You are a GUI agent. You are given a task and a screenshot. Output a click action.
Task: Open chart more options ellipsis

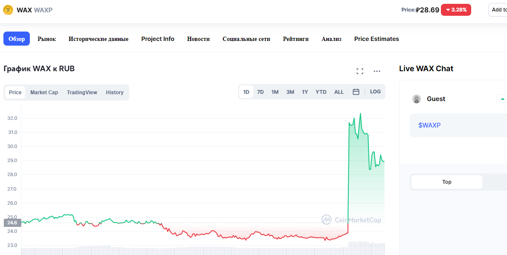coord(377,71)
